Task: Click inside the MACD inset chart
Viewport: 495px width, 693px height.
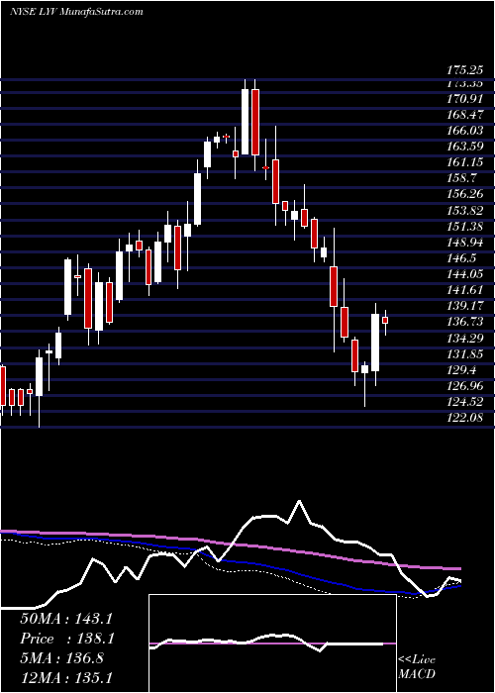Action: 272,643
